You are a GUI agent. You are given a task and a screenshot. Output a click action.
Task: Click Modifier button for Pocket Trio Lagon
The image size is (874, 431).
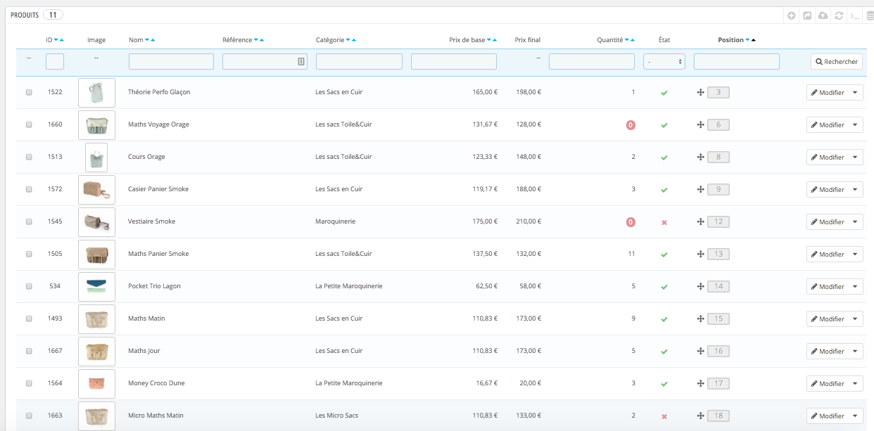tap(827, 286)
